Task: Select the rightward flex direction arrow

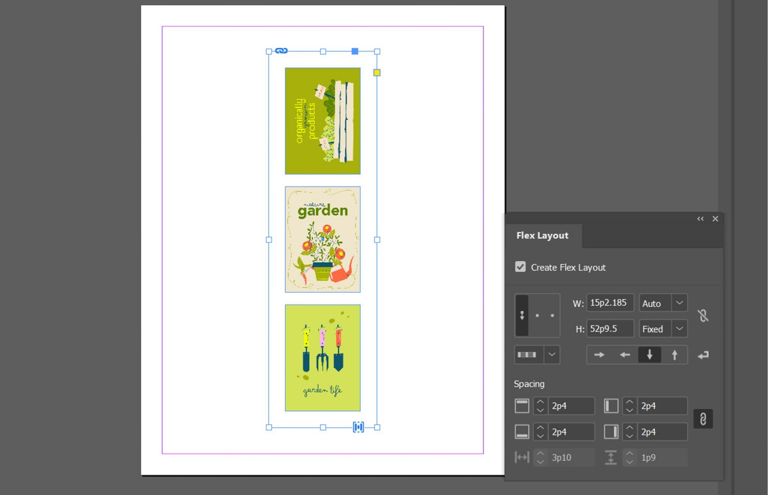Action: pyautogui.click(x=598, y=355)
